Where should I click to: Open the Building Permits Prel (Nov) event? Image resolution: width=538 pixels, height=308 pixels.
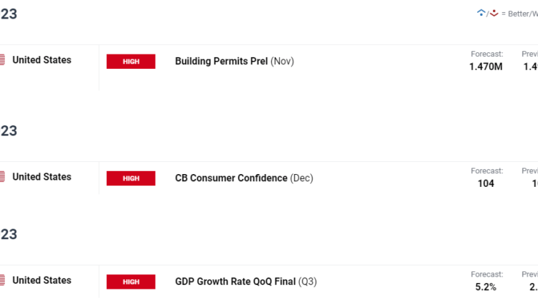coord(234,62)
